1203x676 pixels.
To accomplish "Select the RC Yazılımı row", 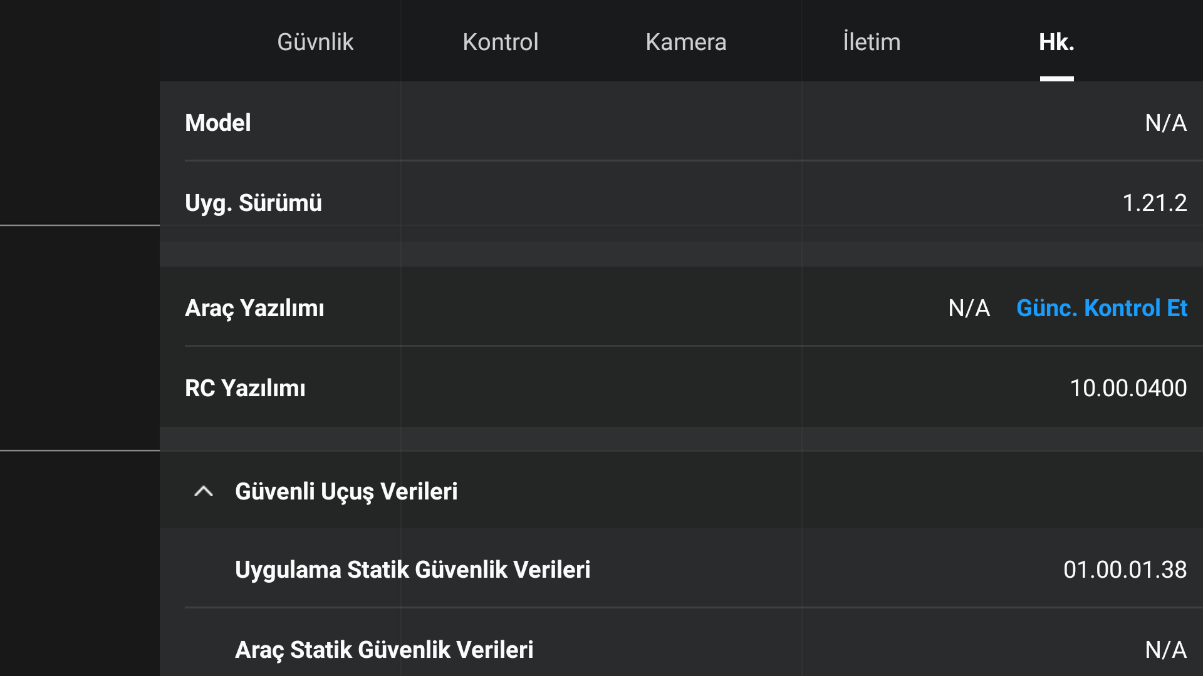I will tap(681, 387).
